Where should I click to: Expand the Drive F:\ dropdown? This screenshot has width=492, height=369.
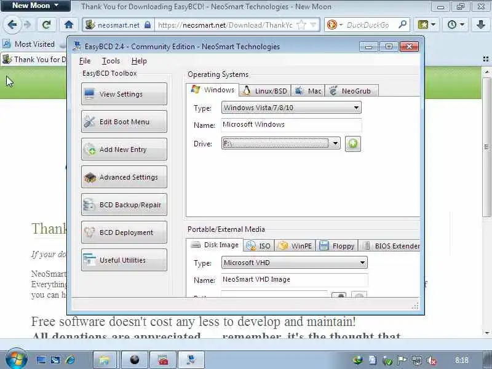pos(281,143)
